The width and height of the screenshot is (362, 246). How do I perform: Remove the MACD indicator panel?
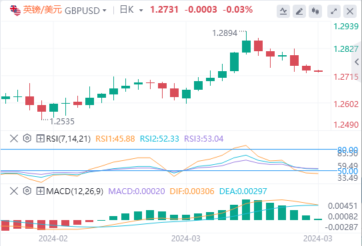click(x=14, y=191)
